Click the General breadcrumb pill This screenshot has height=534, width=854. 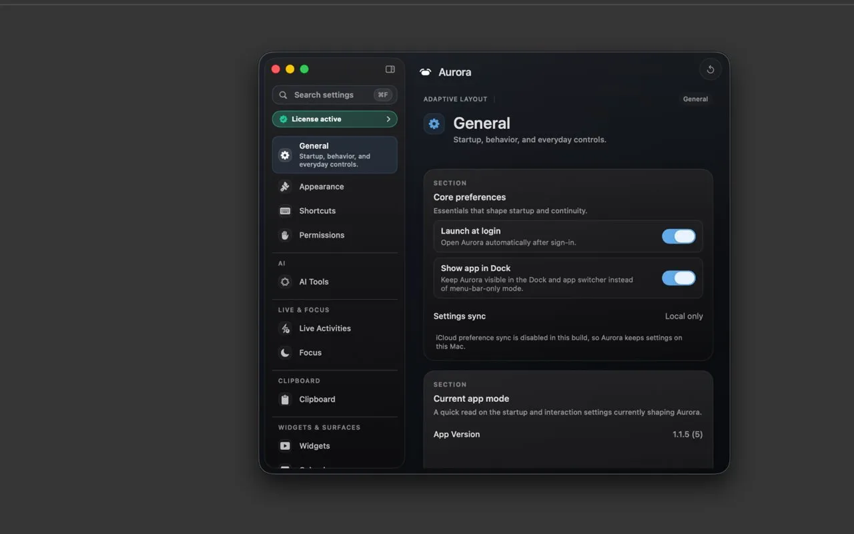695,99
